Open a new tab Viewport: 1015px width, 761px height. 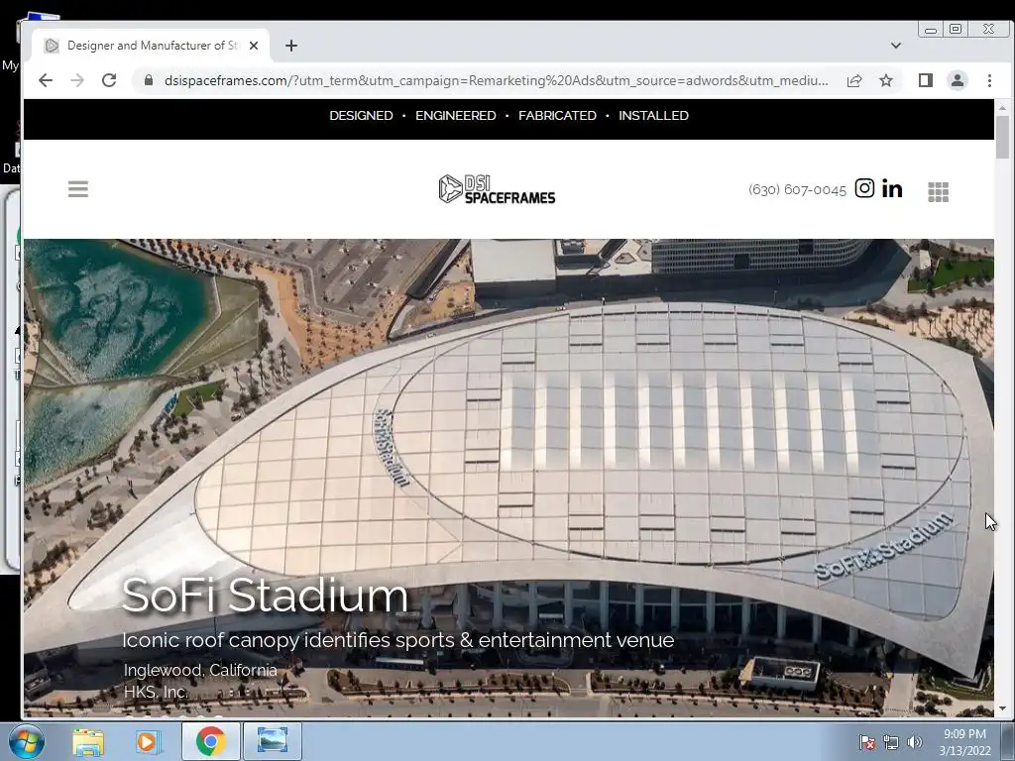click(291, 46)
